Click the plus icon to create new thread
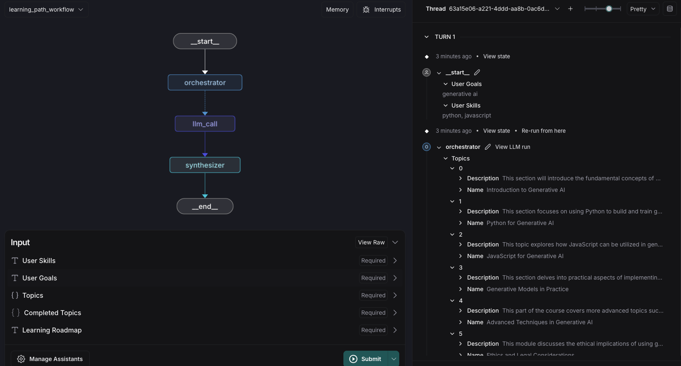Screen dimensions: 681x366 tap(570, 9)
